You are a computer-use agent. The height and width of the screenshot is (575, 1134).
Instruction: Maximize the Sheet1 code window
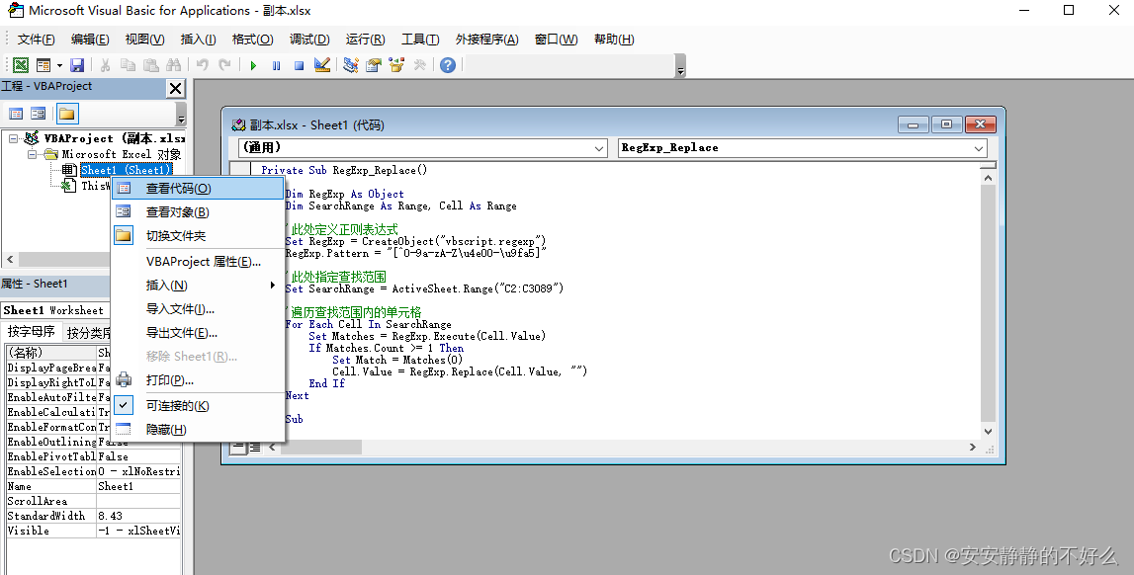(947, 124)
